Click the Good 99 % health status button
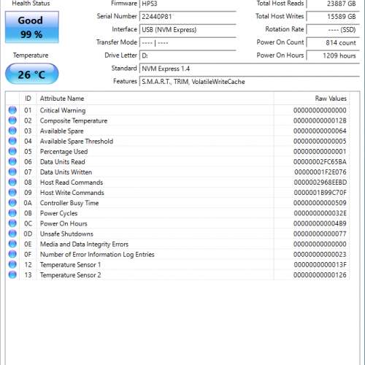The width and height of the screenshot is (365, 365). (x=32, y=27)
